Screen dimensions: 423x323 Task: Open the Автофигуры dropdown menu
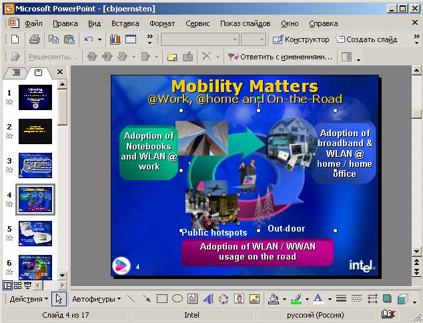tap(97, 299)
